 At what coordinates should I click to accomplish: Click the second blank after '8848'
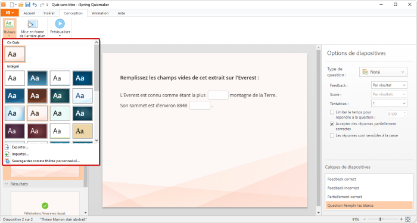200,106
